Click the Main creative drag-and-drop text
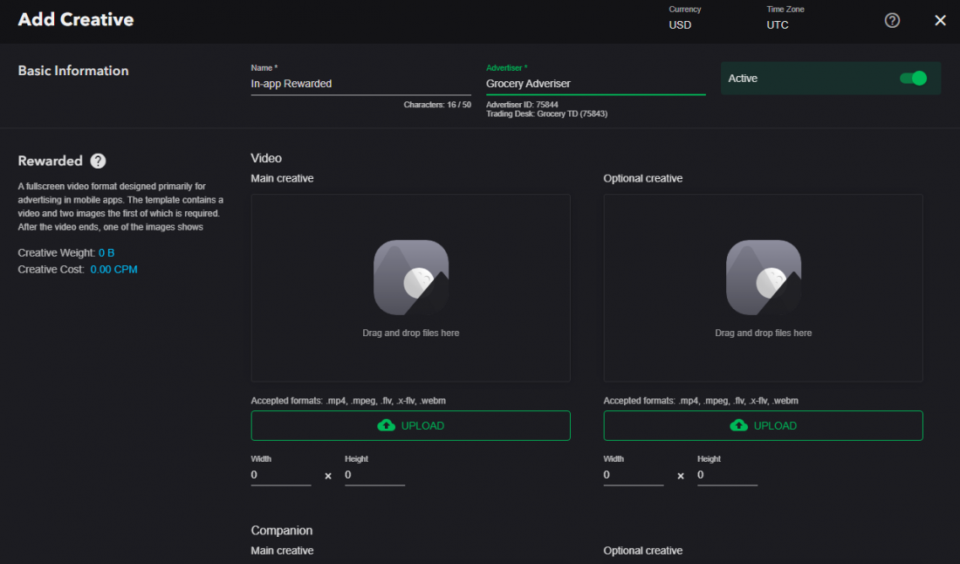Image resolution: width=960 pixels, height=564 pixels. tap(411, 334)
